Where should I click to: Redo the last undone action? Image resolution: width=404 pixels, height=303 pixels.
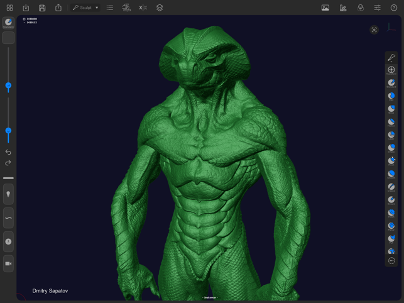pos(8,163)
